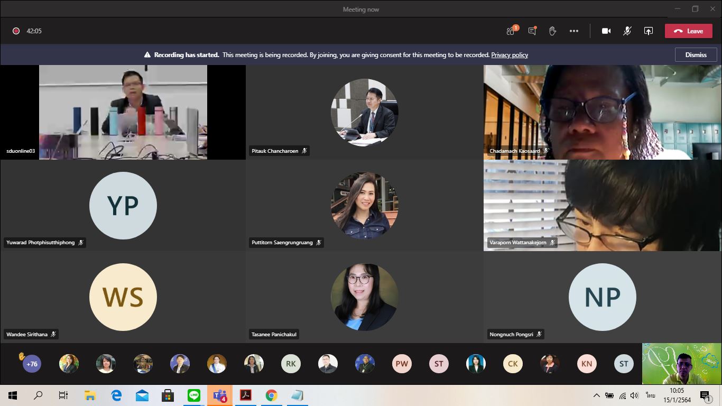Click the CK participant avatar
The width and height of the screenshot is (722, 406).
click(513, 364)
